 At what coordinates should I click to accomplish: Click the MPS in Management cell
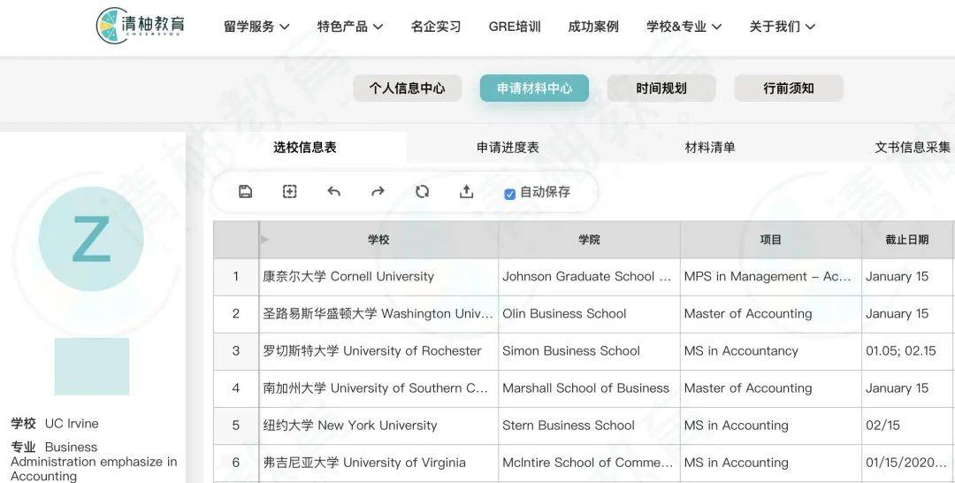click(770, 277)
